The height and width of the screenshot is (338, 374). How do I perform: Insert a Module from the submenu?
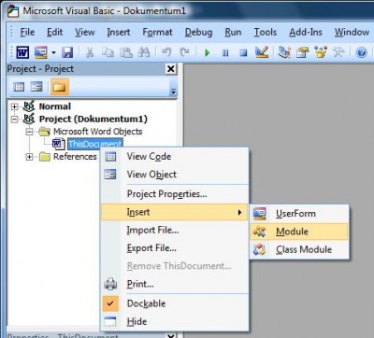[x=299, y=232]
